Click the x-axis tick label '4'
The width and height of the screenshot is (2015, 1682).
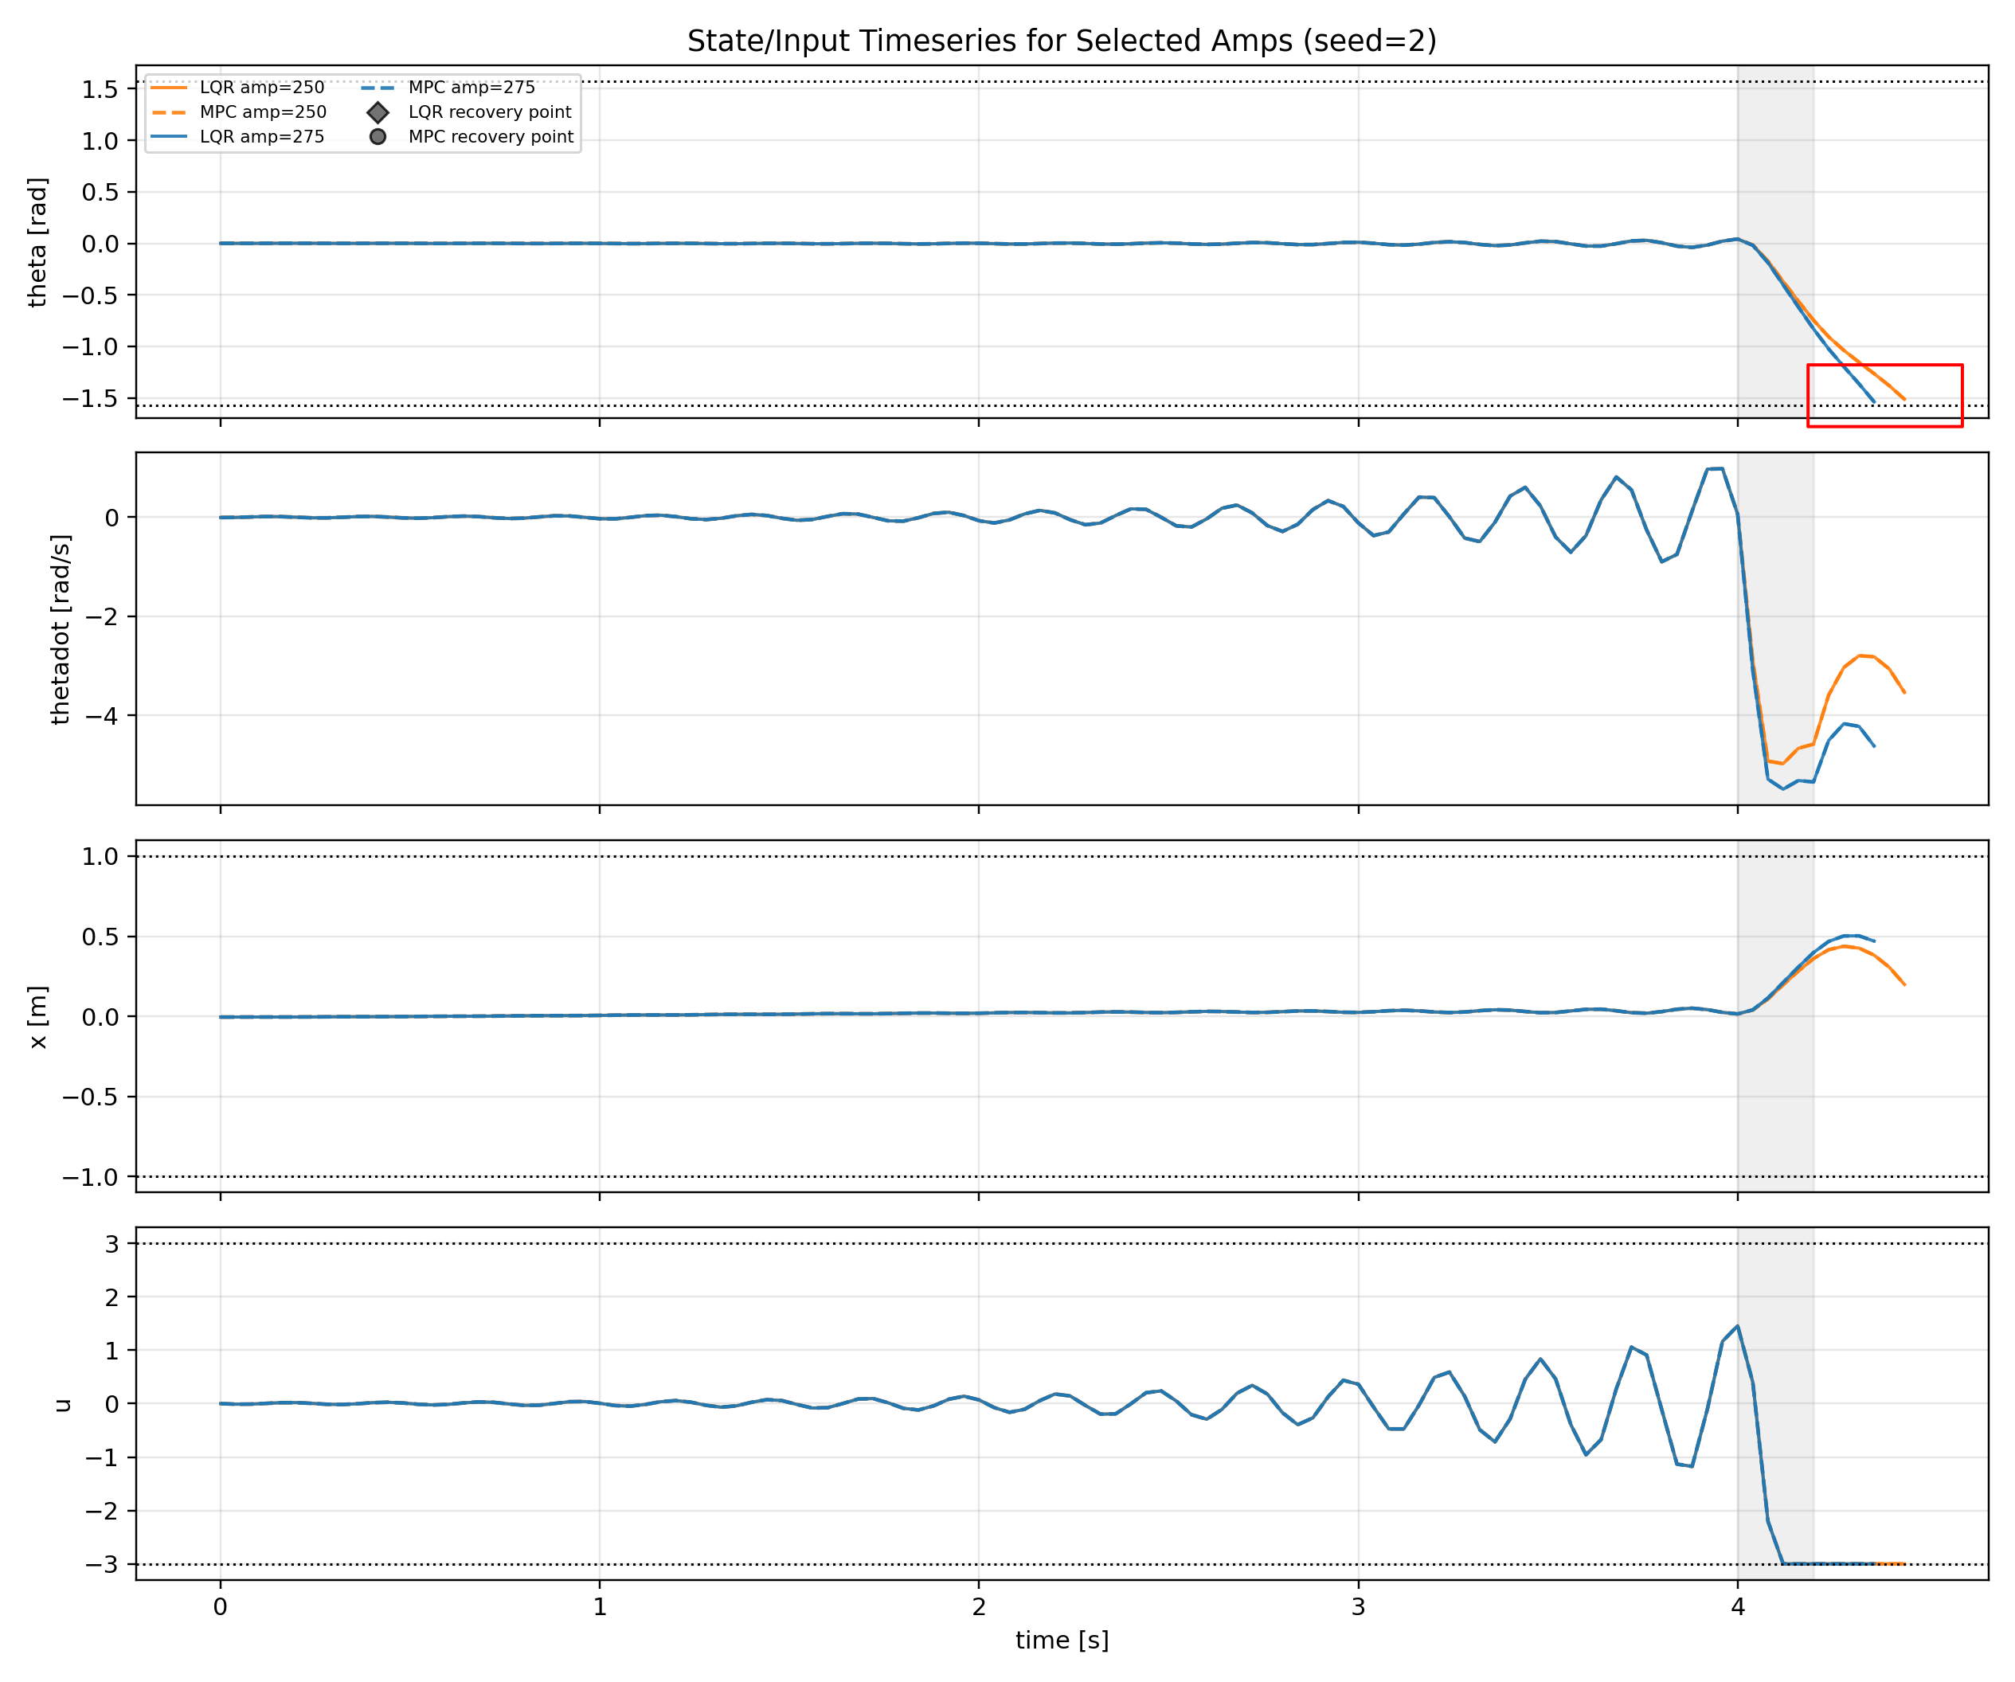pyautogui.click(x=1737, y=1607)
